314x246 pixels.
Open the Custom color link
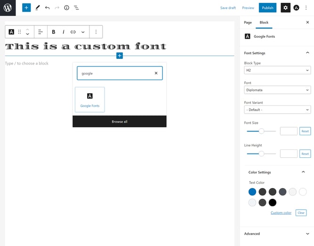pos(281,213)
